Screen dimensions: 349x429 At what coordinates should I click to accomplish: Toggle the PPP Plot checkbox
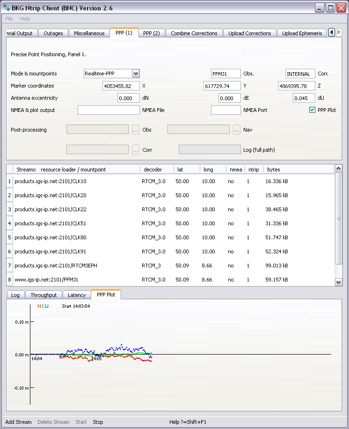[312, 110]
